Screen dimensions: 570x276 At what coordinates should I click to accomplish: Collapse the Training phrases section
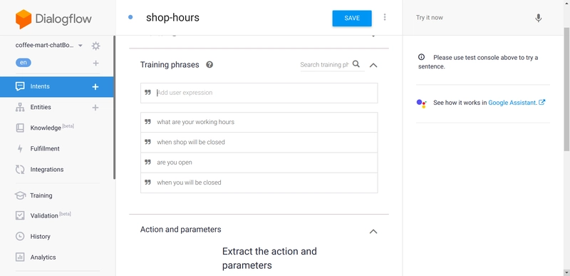tap(373, 65)
